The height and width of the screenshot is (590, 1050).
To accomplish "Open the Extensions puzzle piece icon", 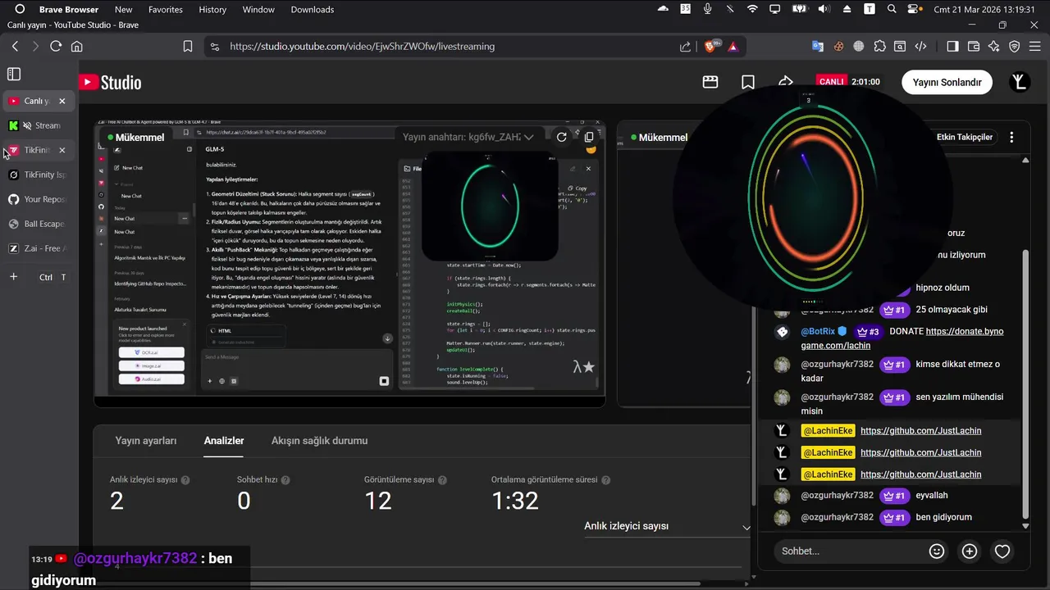I will 879,47.
